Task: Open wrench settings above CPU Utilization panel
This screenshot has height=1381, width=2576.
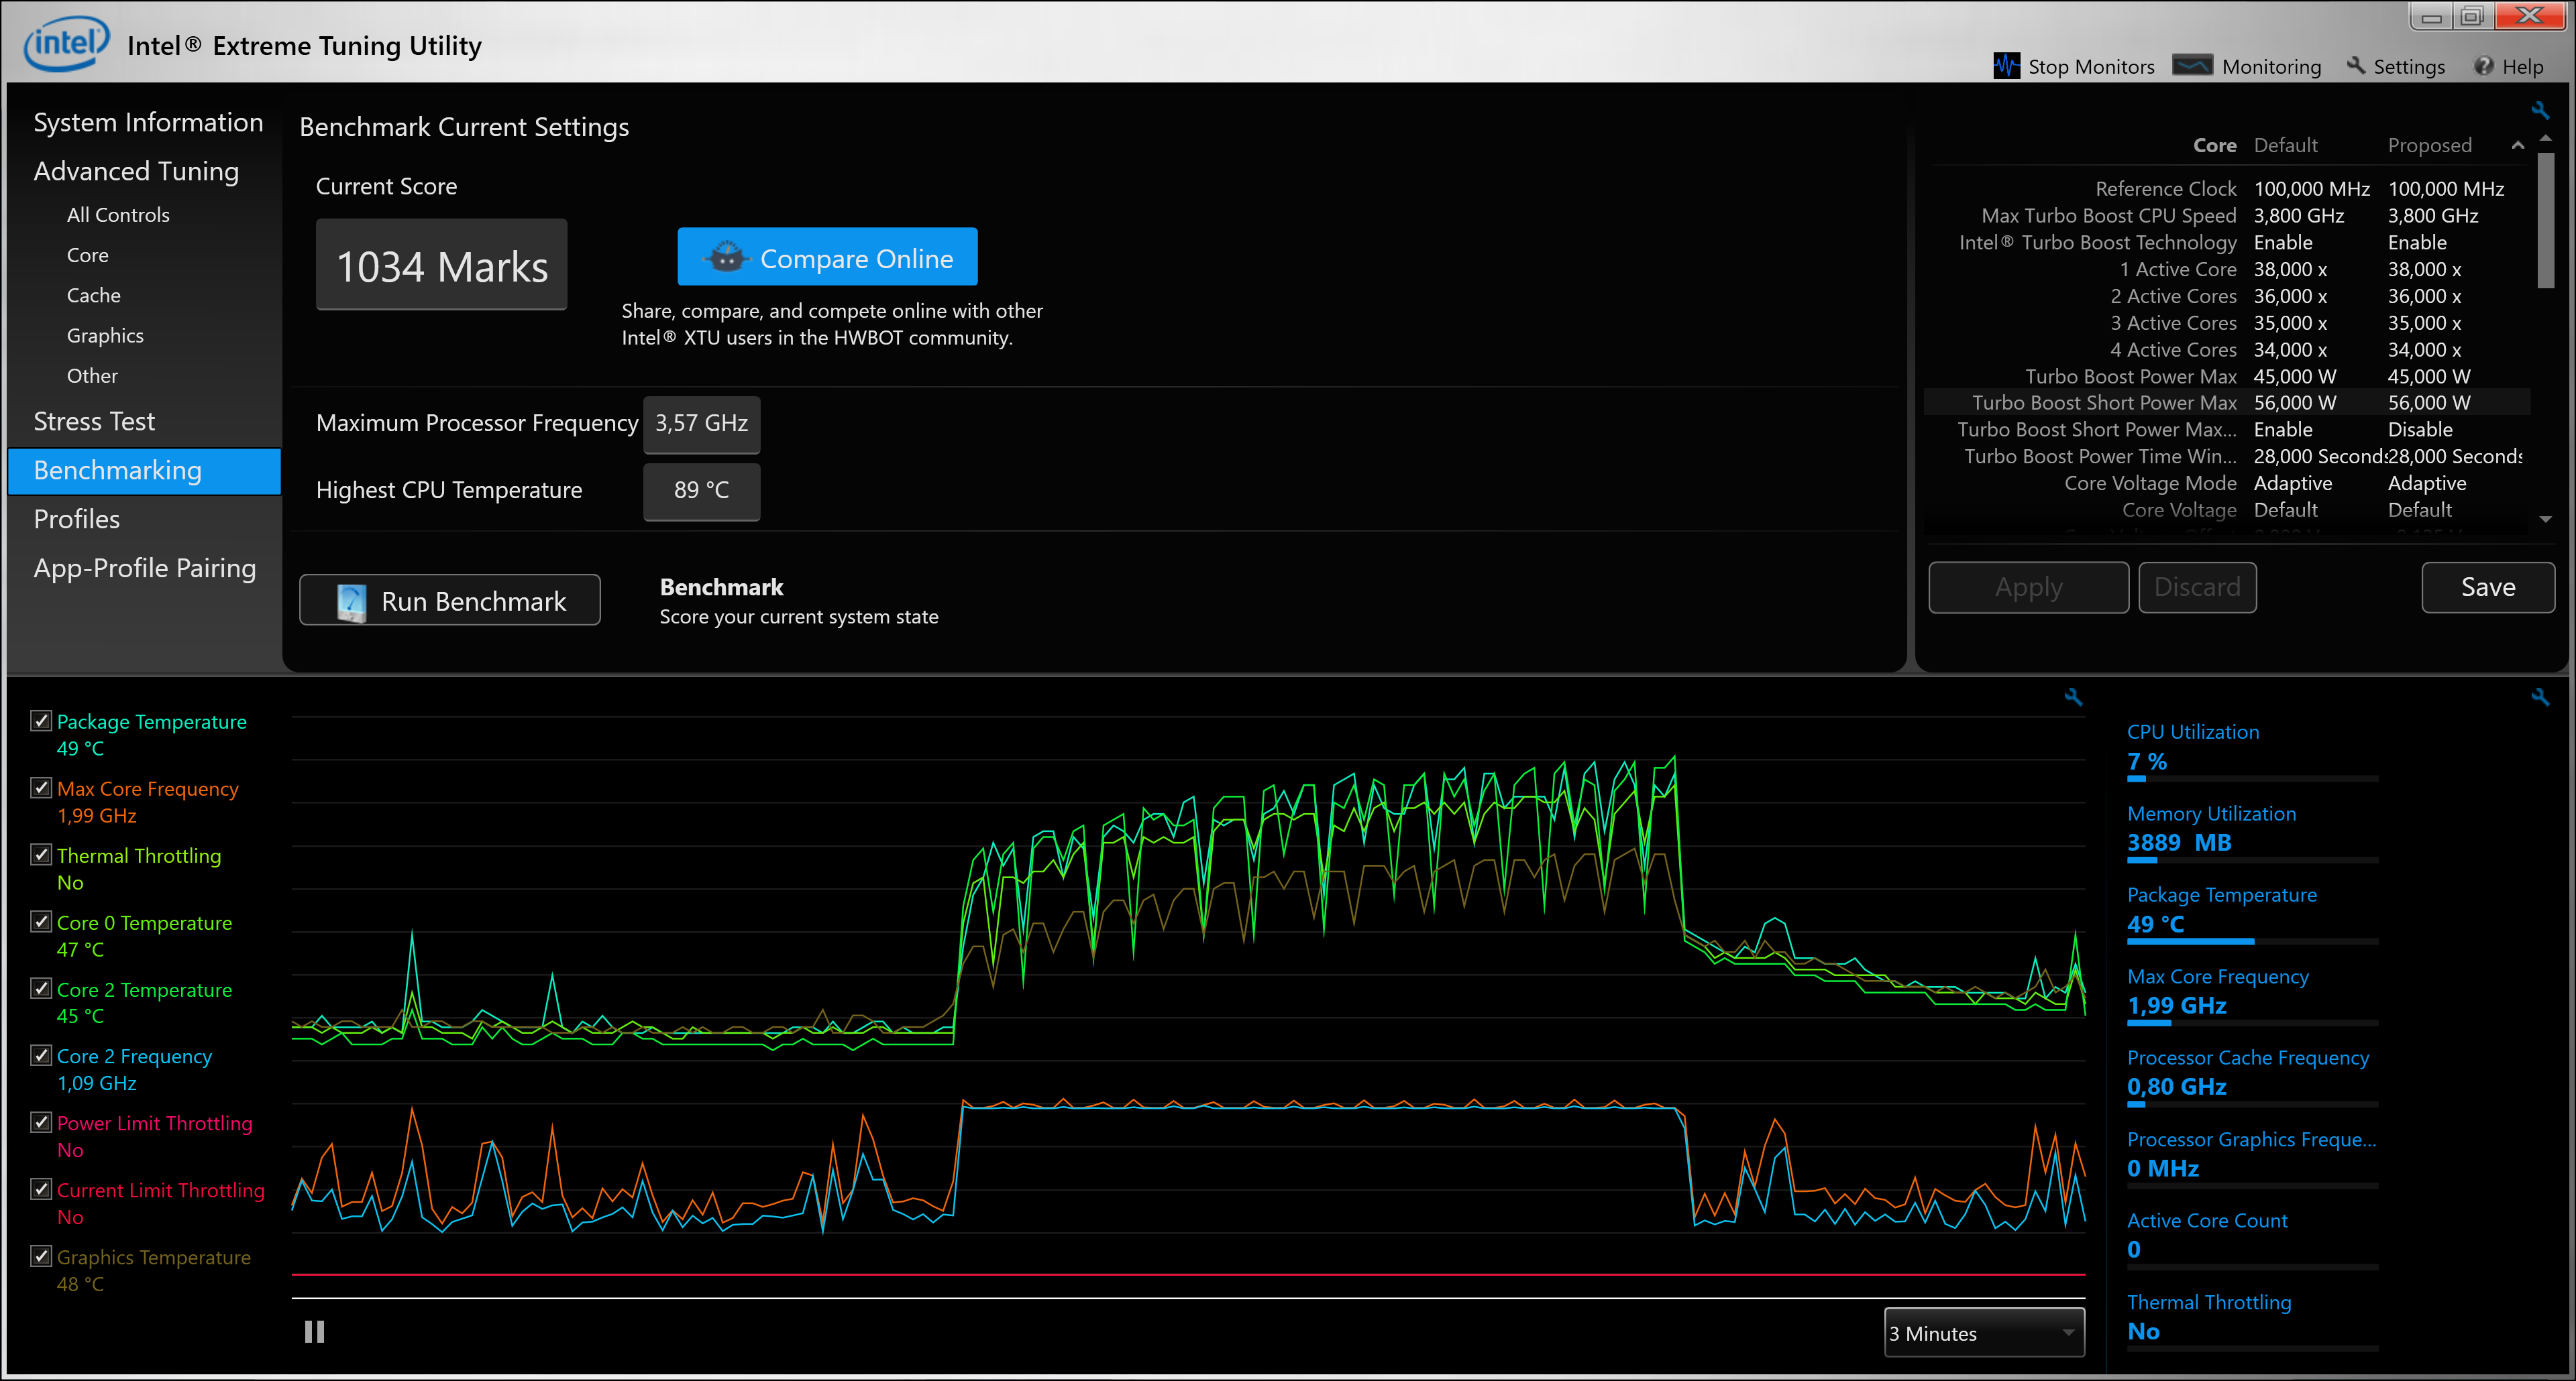Action: (2540, 697)
